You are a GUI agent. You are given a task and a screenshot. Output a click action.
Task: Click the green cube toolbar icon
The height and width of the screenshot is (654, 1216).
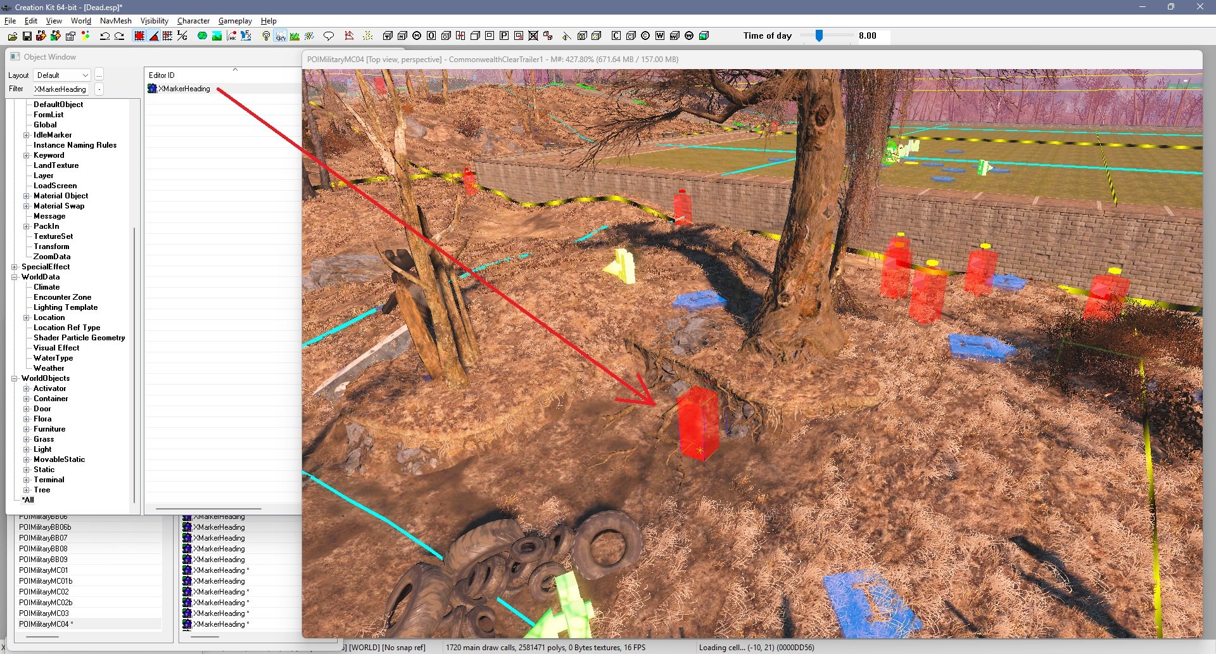[704, 36]
